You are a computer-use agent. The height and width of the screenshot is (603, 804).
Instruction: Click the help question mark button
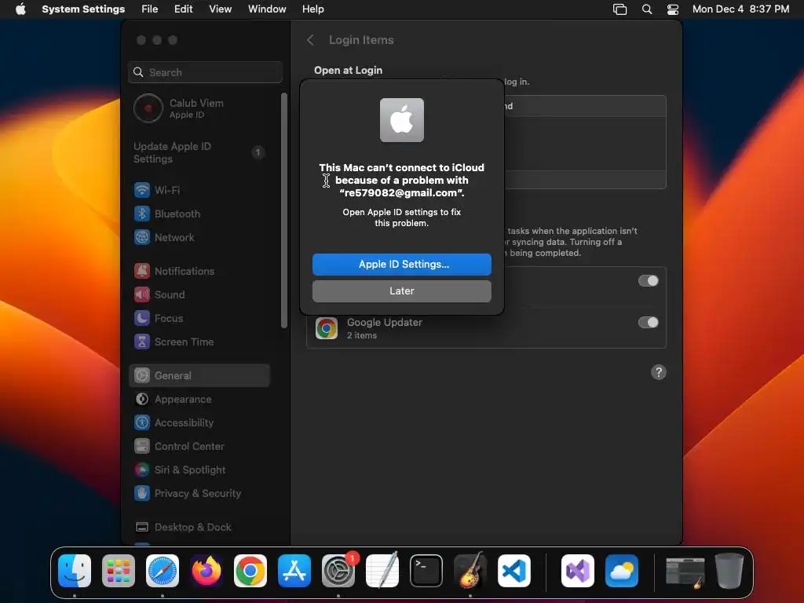(x=659, y=372)
